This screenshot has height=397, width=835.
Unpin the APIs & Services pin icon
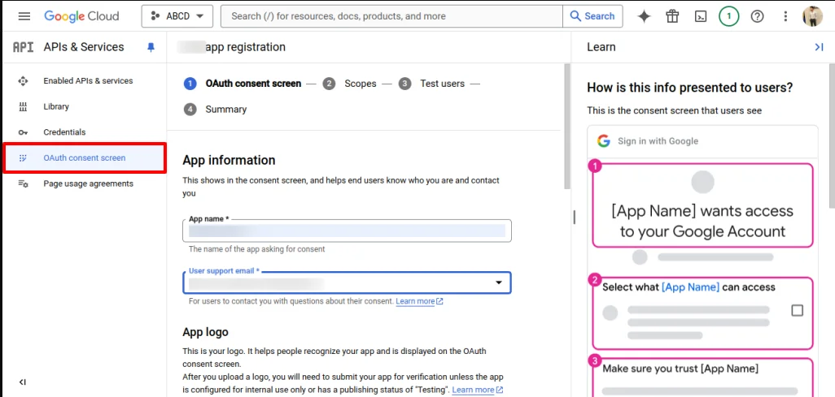pos(151,47)
